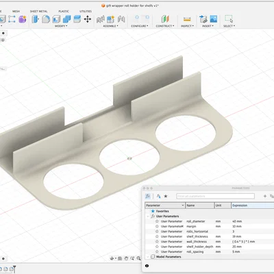Click the Offset Plane icon above Construct
Screen dimensions: 274x274
[x=165, y=19]
